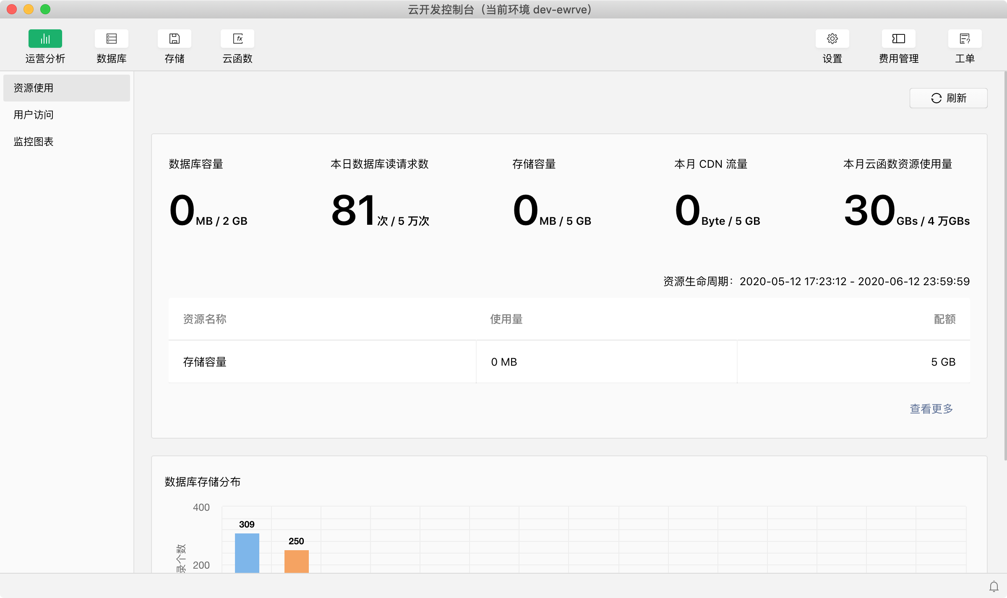Open the 工单 ticket icon
The image size is (1007, 598).
point(965,39)
